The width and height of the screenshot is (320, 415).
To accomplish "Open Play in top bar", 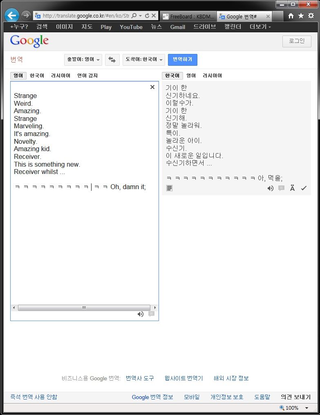I will tap(106, 27).
